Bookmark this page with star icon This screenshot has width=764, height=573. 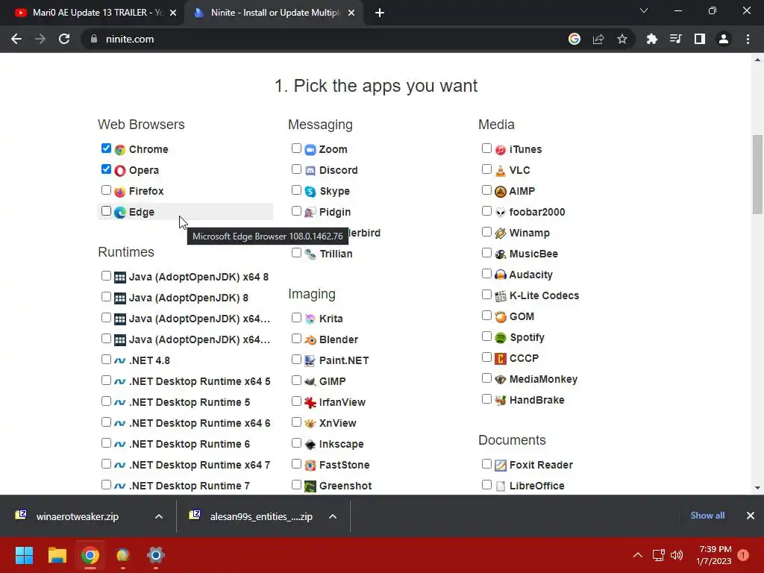tap(622, 39)
